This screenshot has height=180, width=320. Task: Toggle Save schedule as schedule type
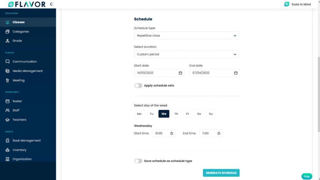pyautogui.click(x=138, y=161)
